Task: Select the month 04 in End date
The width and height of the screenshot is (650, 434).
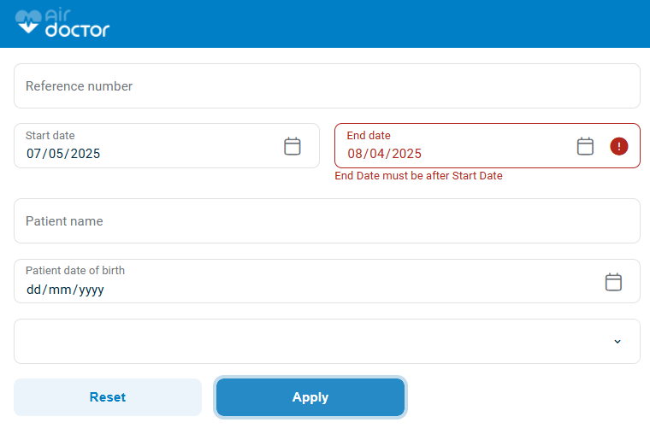Action: point(377,154)
